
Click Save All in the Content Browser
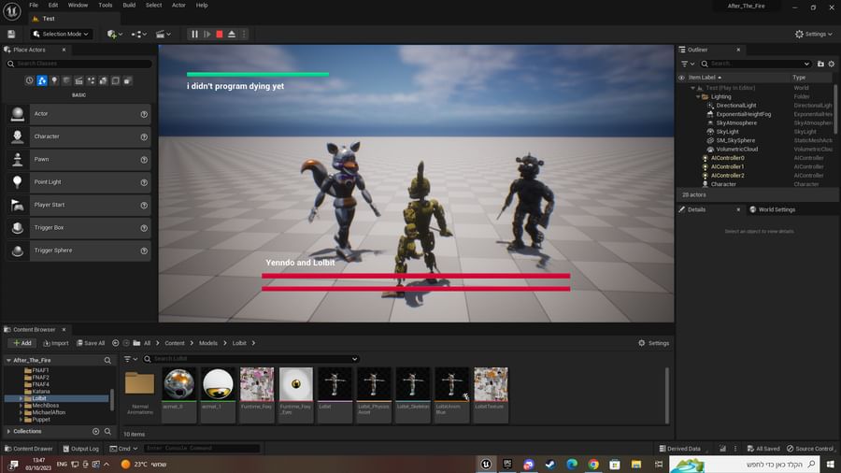click(x=91, y=343)
